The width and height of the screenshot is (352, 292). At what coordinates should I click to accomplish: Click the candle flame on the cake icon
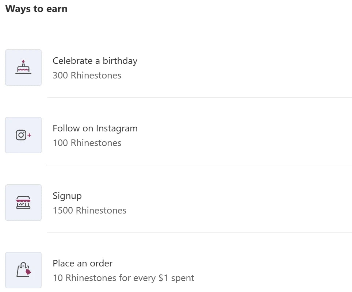pos(23,61)
